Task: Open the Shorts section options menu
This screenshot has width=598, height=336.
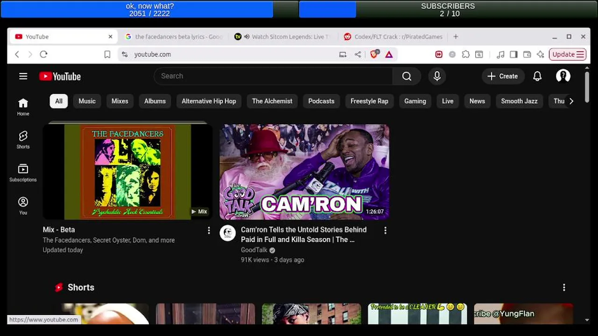Action: coord(564,287)
